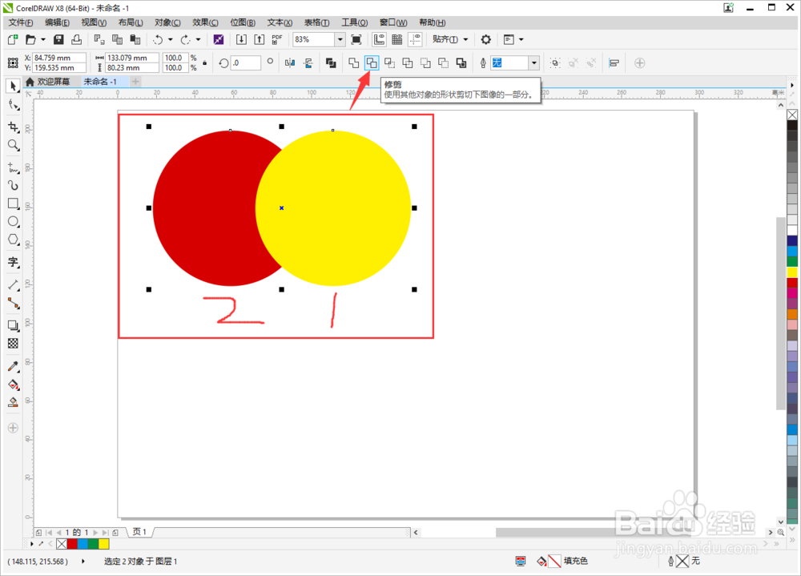Expand the undo history arrow

pyautogui.click(x=170, y=39)
